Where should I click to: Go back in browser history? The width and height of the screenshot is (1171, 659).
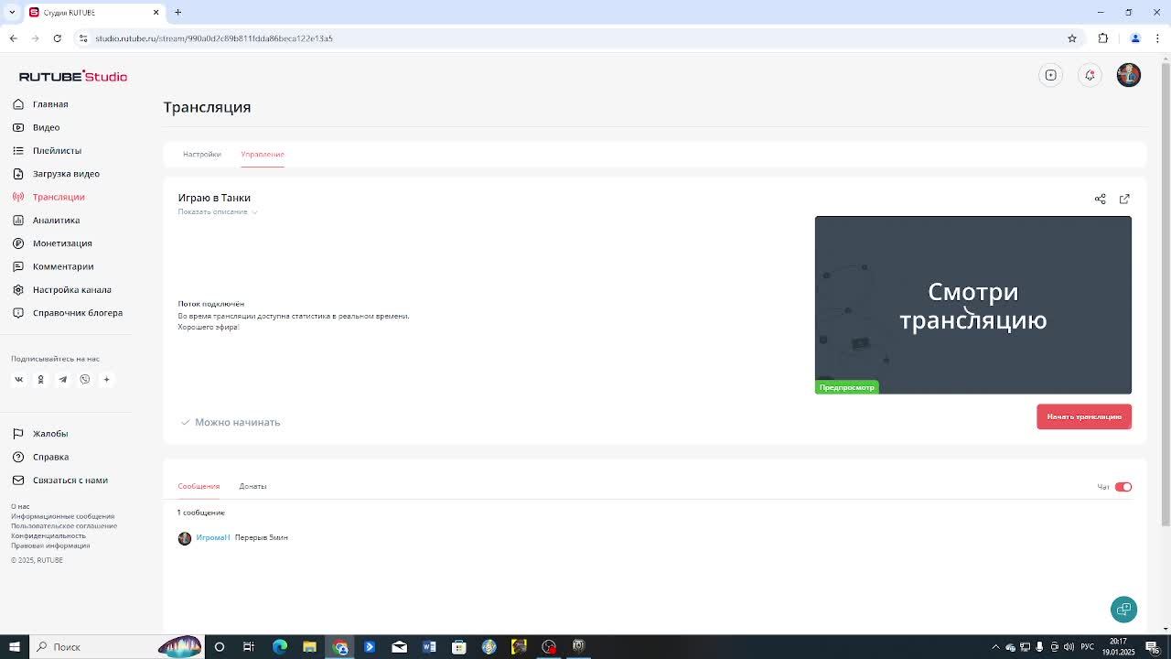click(13, 38)
